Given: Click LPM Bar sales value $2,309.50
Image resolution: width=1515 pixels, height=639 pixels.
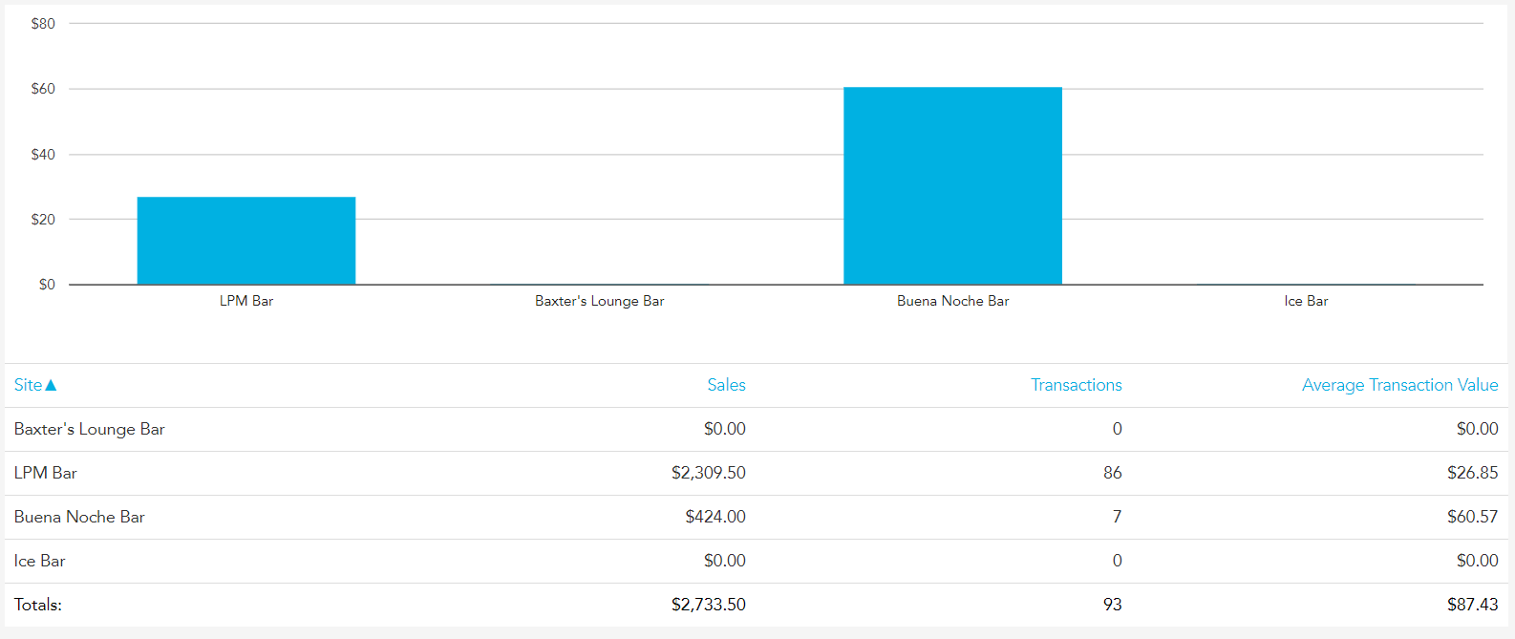Looking at the screenshot, I should [x=709, y=473].
